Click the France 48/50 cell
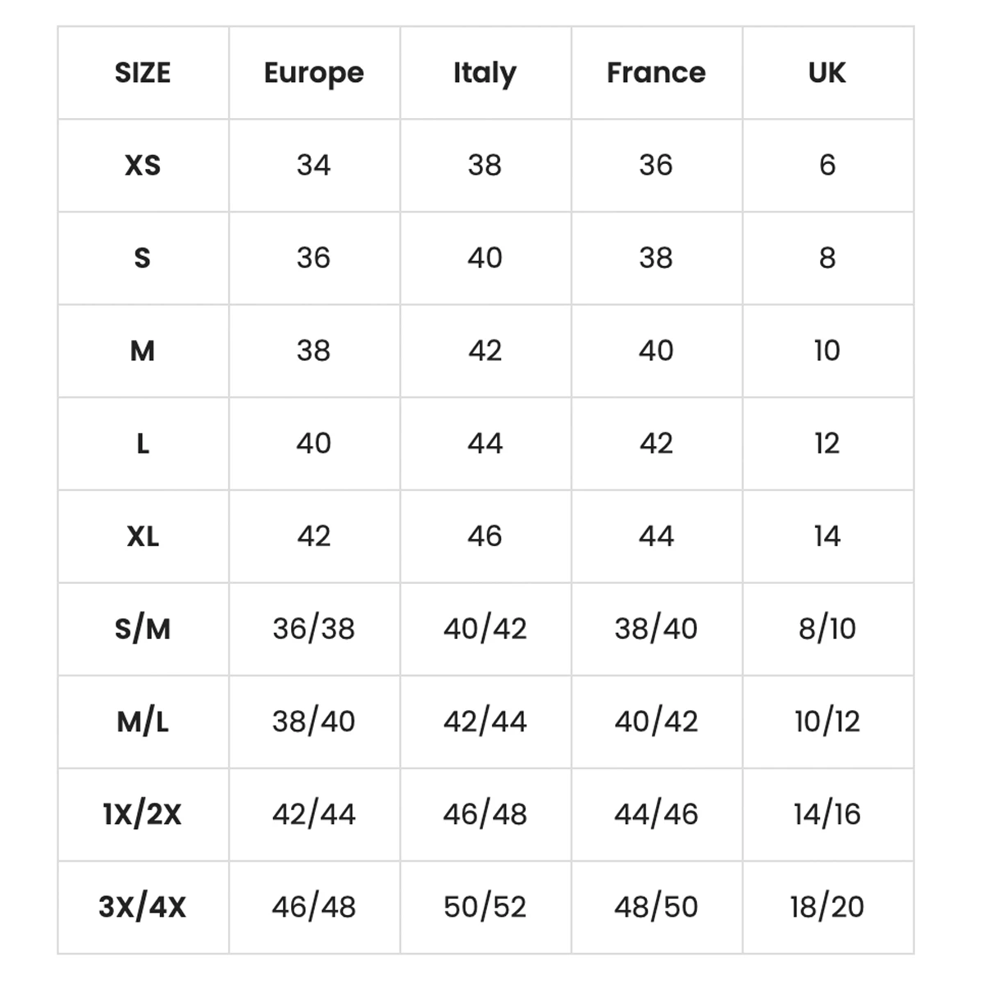Image resolution: width=984 pixels, height=984 pixels. point(656,907)
